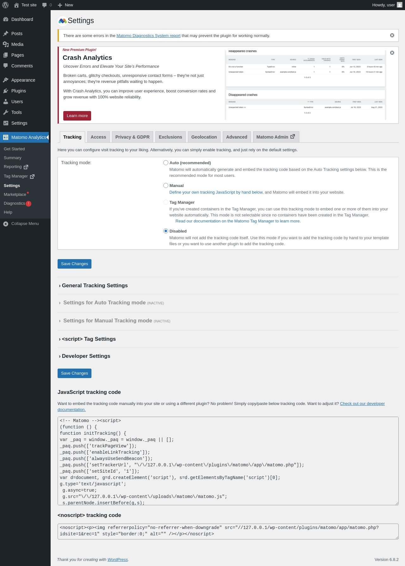Open Matomo Tag Manager documentation link
405x566 pixels.
[238, 221]
